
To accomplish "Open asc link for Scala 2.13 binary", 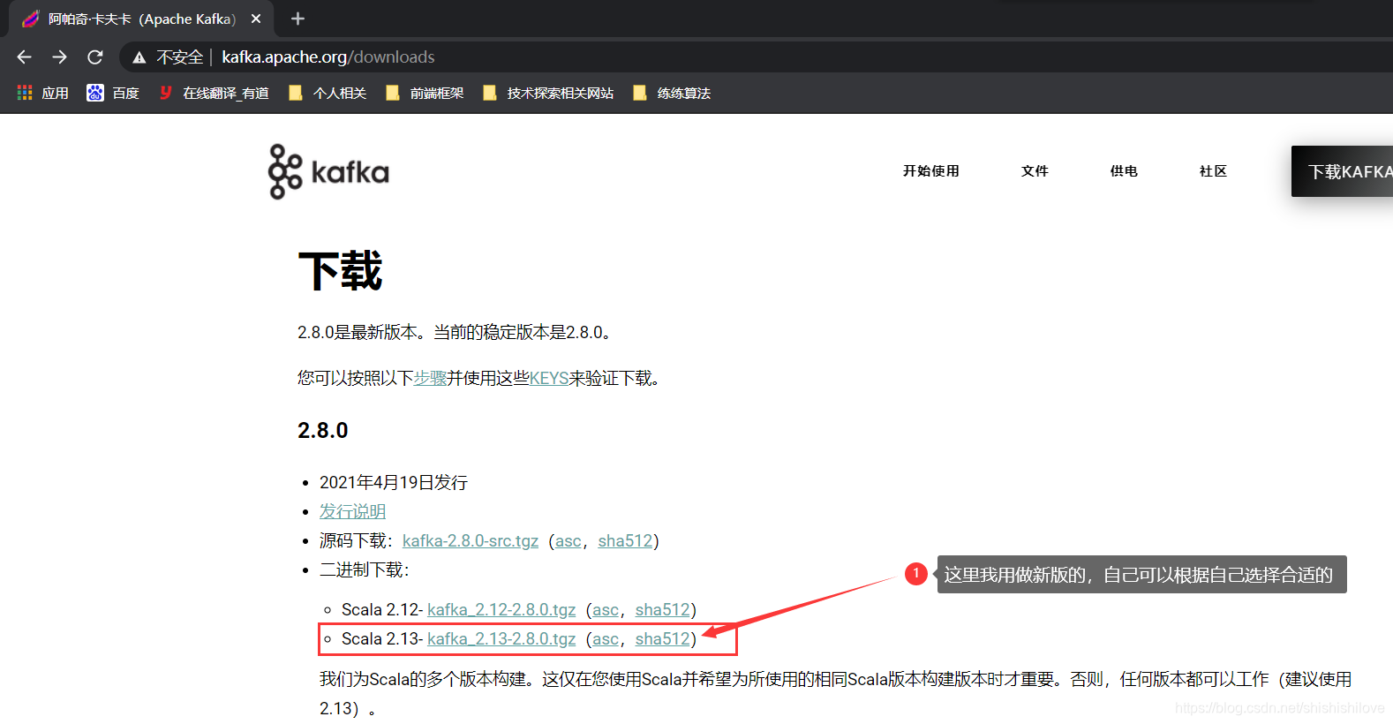I will 606,638.
